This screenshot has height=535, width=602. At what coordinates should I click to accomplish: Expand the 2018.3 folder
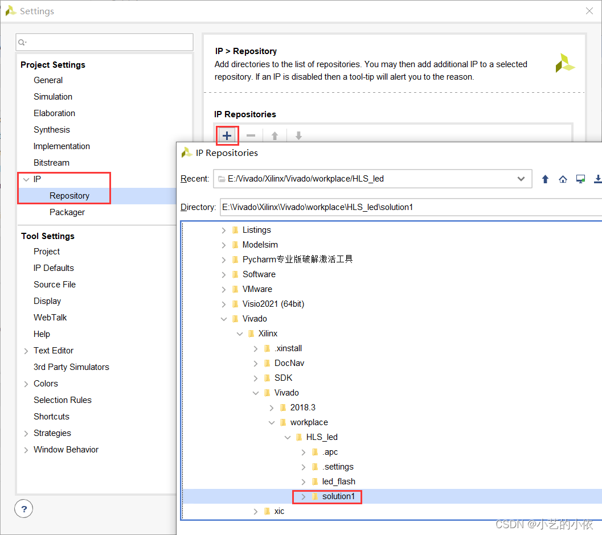click(272, 408)
